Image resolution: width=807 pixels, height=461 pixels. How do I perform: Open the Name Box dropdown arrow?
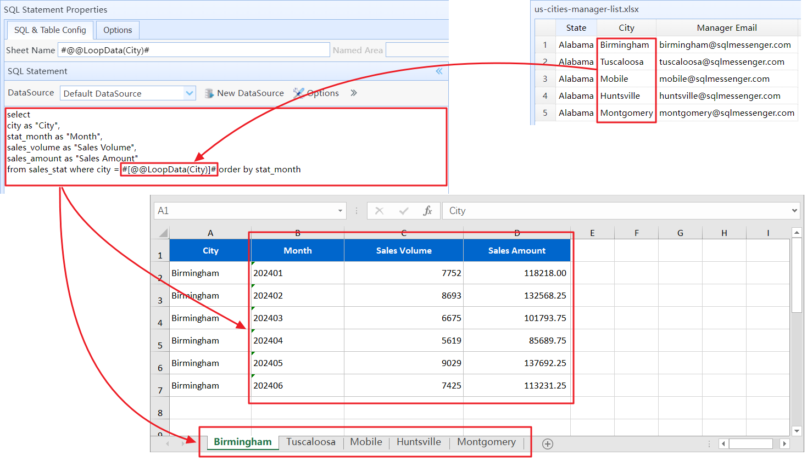point(340,211)
